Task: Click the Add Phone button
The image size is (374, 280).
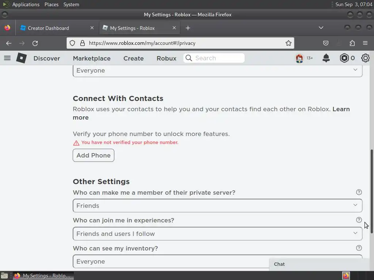Action: [93, 155]
